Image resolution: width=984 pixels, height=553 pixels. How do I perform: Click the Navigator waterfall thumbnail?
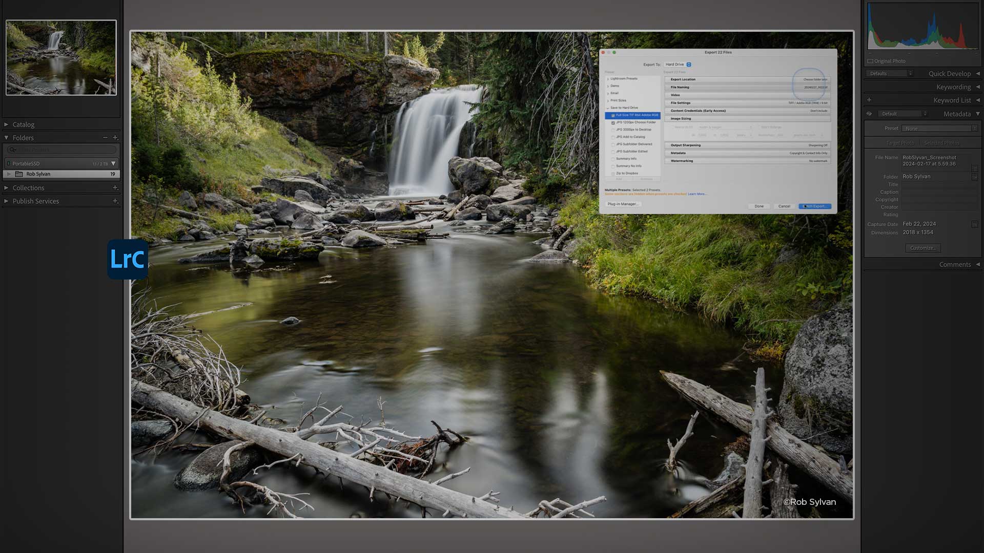(x=61, y=56)
